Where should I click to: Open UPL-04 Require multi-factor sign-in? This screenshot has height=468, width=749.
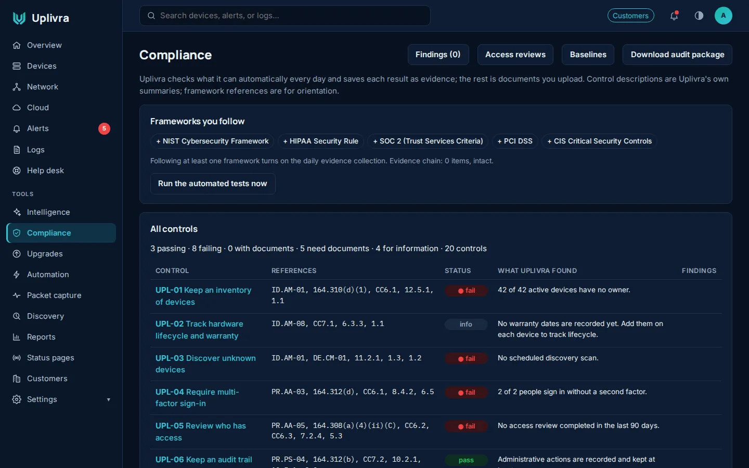click(197, 398)
